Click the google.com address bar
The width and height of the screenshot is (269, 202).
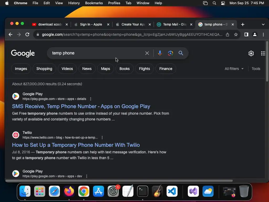tap(132, 34)
